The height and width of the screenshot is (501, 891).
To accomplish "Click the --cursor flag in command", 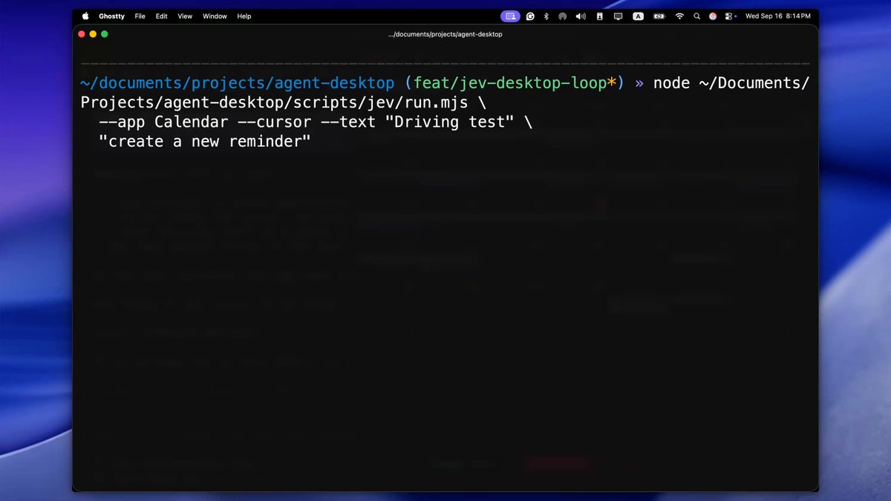I will pos(274,122).
